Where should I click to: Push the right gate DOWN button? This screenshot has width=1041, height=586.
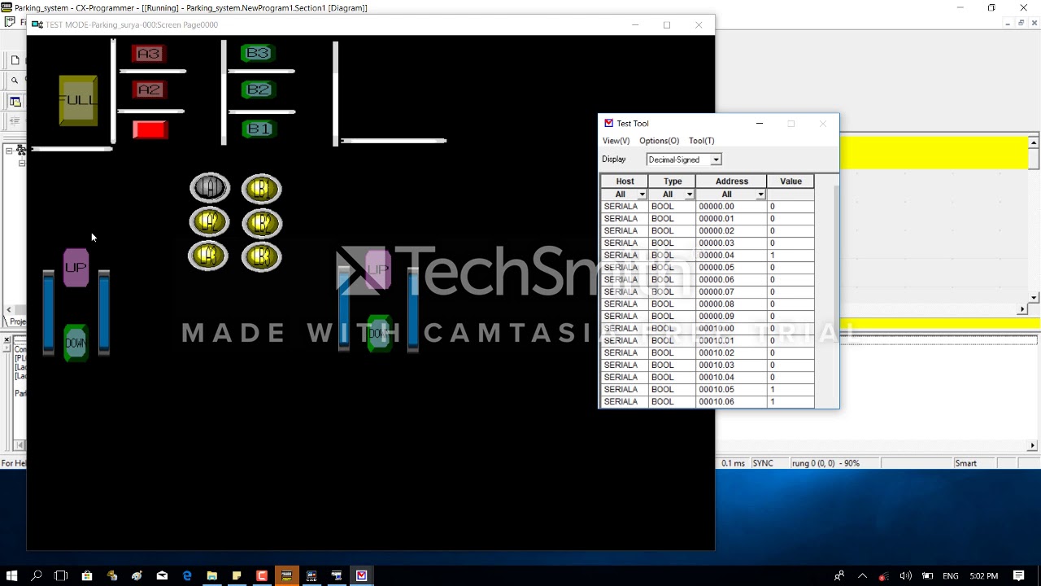point(379,334)
